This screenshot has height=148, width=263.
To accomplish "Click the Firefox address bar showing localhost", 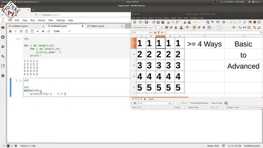I will point(82,15).
